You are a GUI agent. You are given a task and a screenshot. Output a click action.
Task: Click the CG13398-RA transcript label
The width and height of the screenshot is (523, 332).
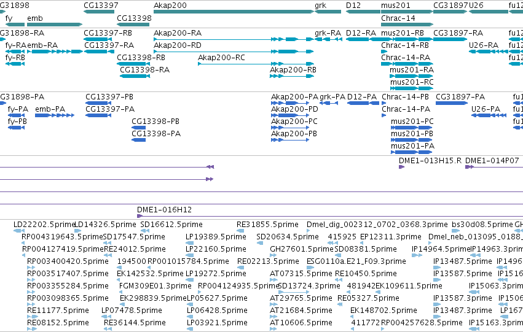point(145,70)
